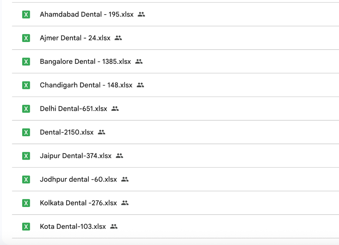Click the Excel icon next to Chandigarh Dental
Viewport: 339px width, 245px height.
26,85
